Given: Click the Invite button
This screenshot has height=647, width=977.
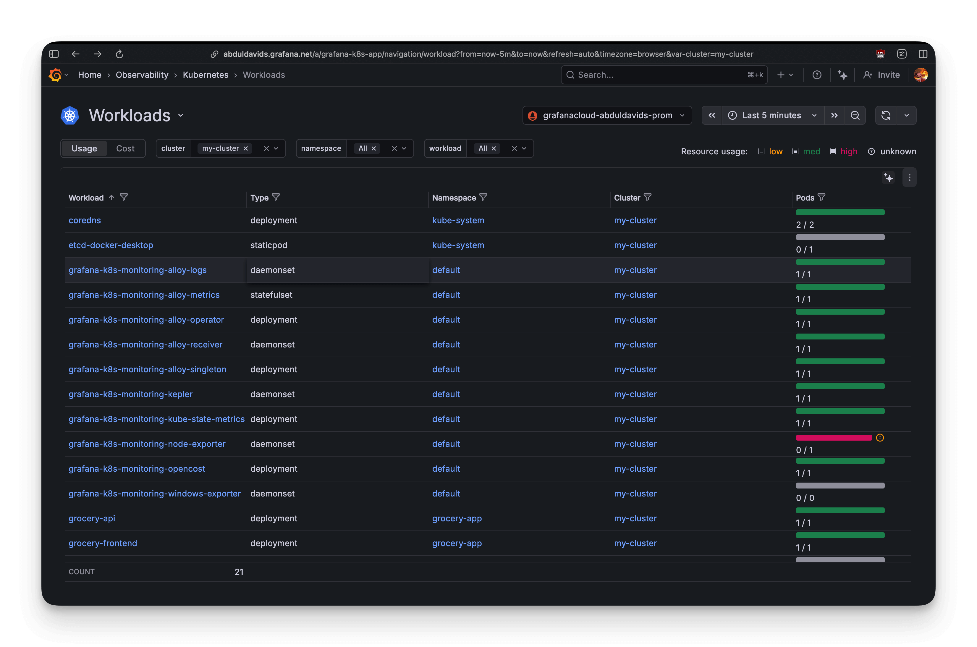Looking at the screenshot, I should pos(882,75).
